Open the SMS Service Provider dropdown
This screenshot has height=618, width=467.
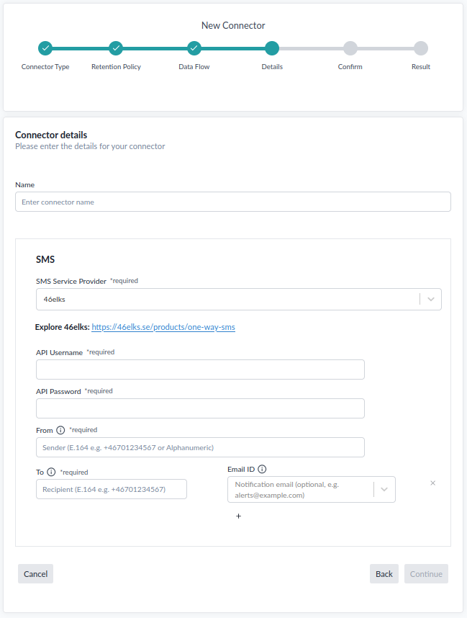[x=430, y=299]
